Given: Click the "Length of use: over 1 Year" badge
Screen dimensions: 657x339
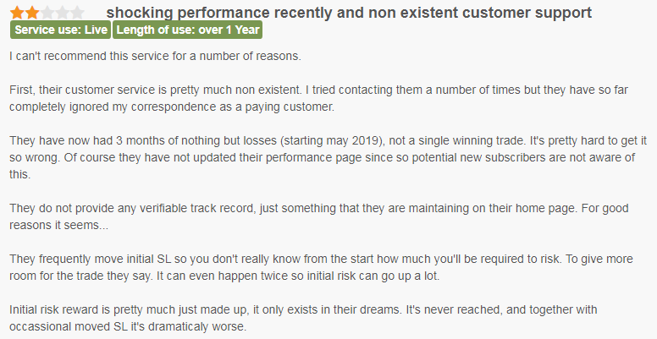Looking at the screenshot, I should pyautogui.click(x=187, y=30).
